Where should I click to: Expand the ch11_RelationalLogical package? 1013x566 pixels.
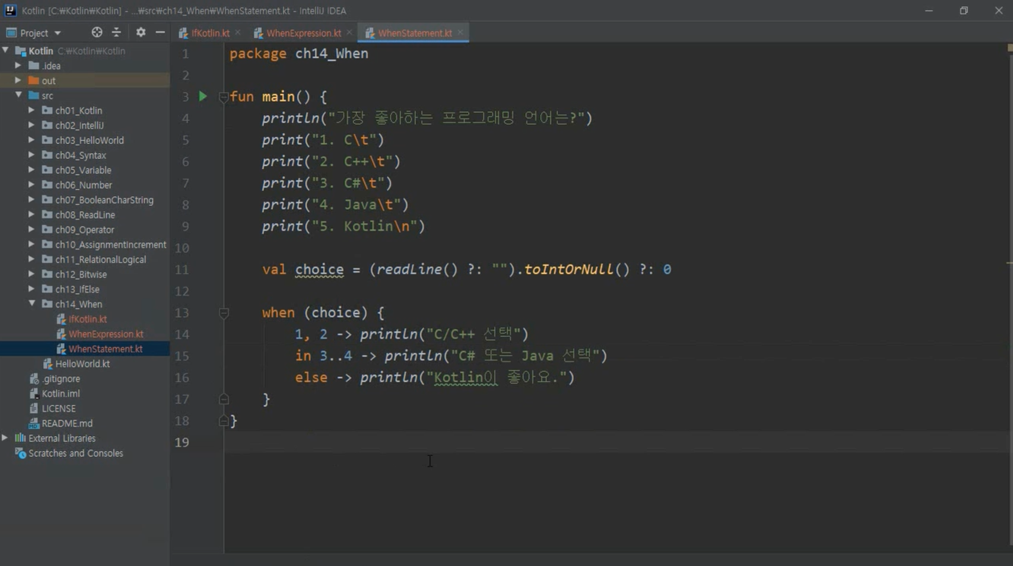(x=31, y=259)
